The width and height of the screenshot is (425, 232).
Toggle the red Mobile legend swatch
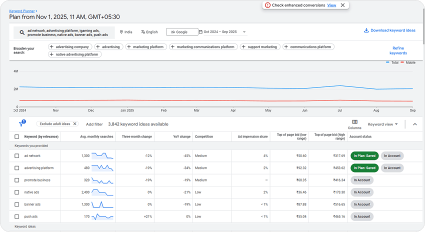point(402,62)
